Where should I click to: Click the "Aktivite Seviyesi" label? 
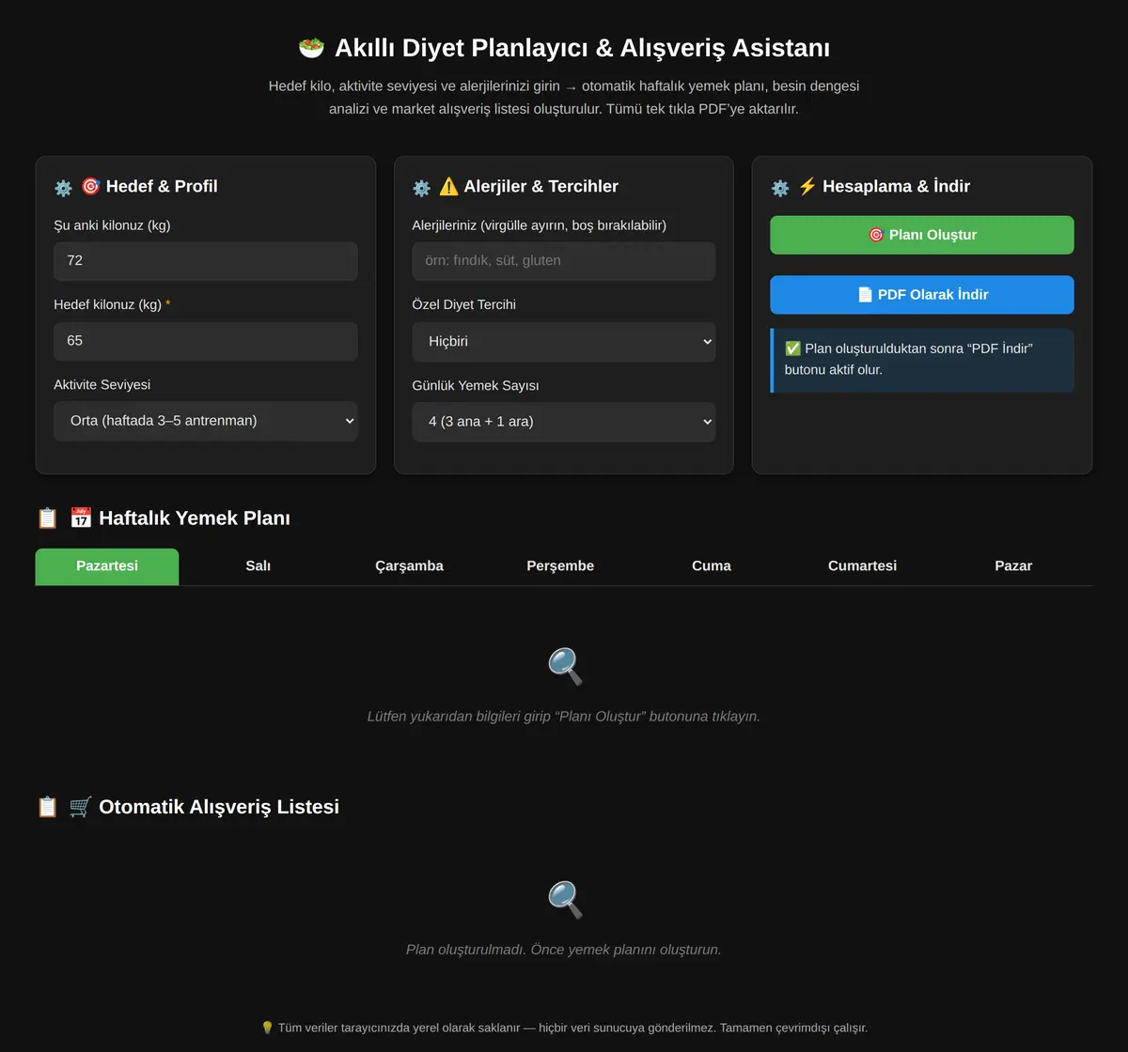(102, 385)
